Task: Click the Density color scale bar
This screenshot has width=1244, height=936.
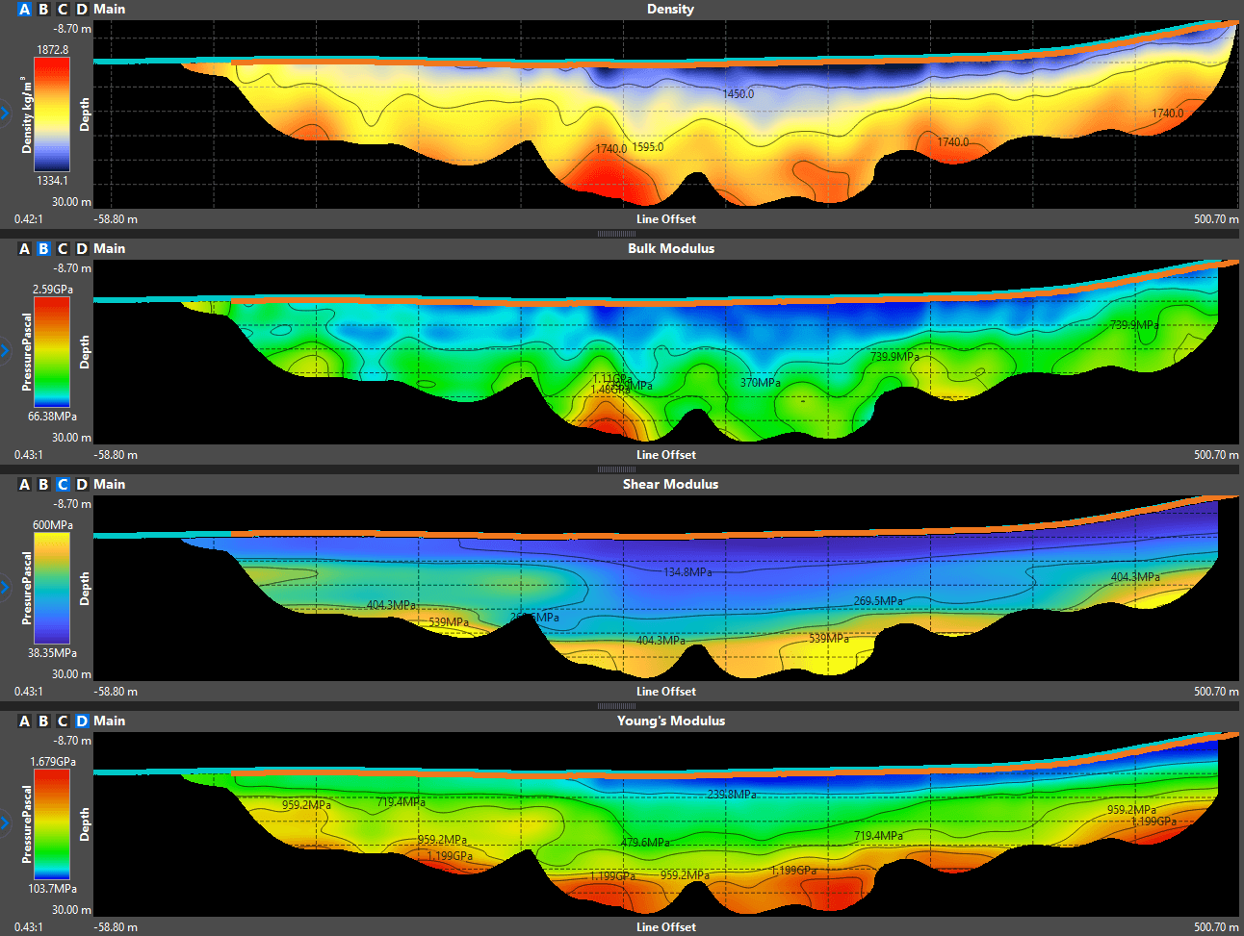Action: [52, 114]
